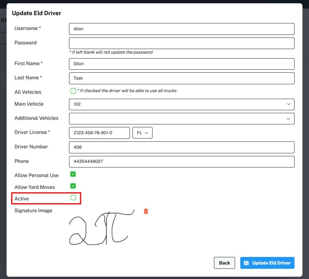Expand the Additional Vehicles dropdown
The image size is (309, 279).
pyautogui.click(x=181, y=118)
